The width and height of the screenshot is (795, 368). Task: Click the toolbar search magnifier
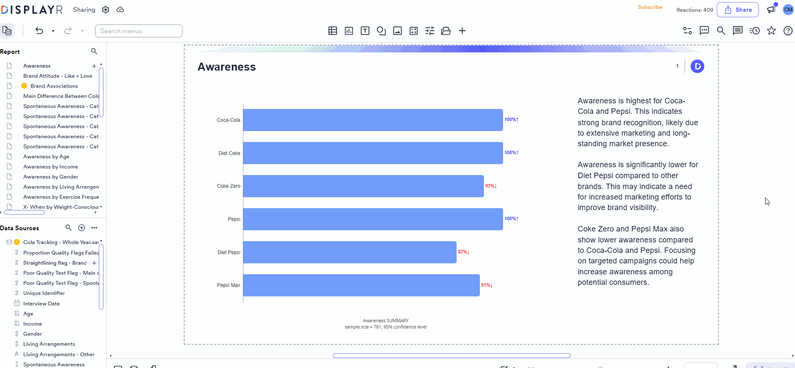coord(721,31)
